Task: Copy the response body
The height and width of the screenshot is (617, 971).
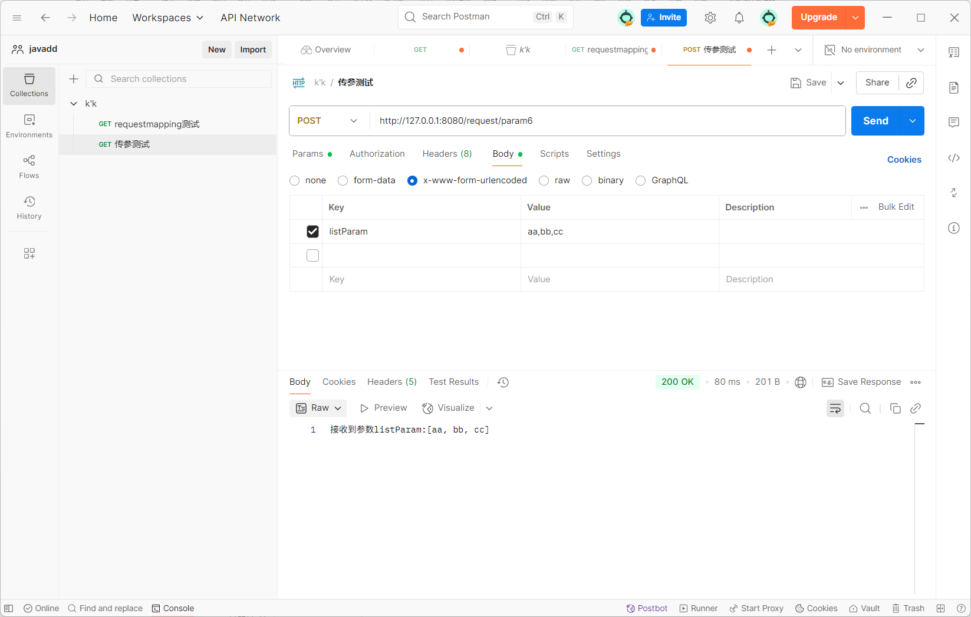Action: tap(895, 408)
